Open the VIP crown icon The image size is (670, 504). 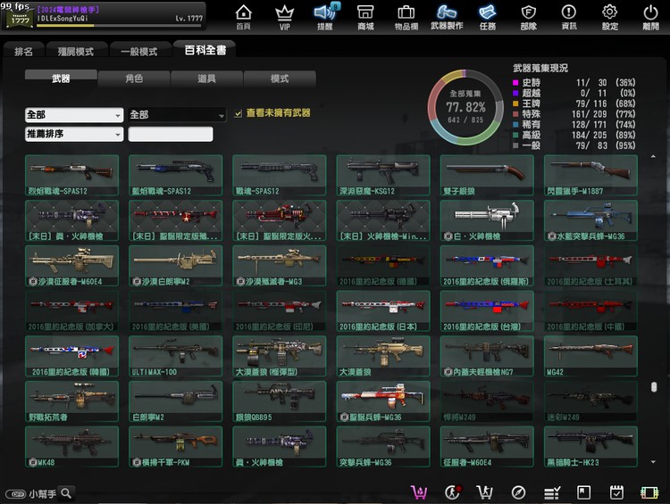[x=284, y=17]
